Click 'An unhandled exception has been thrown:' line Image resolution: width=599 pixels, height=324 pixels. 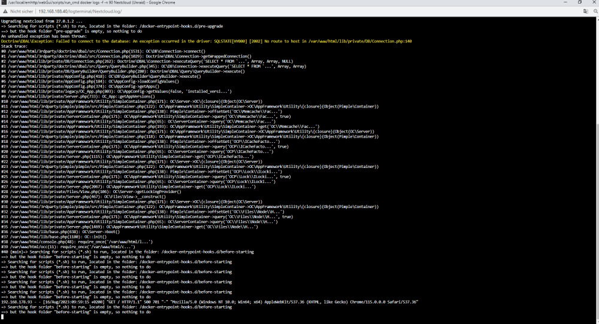point(44,36)
